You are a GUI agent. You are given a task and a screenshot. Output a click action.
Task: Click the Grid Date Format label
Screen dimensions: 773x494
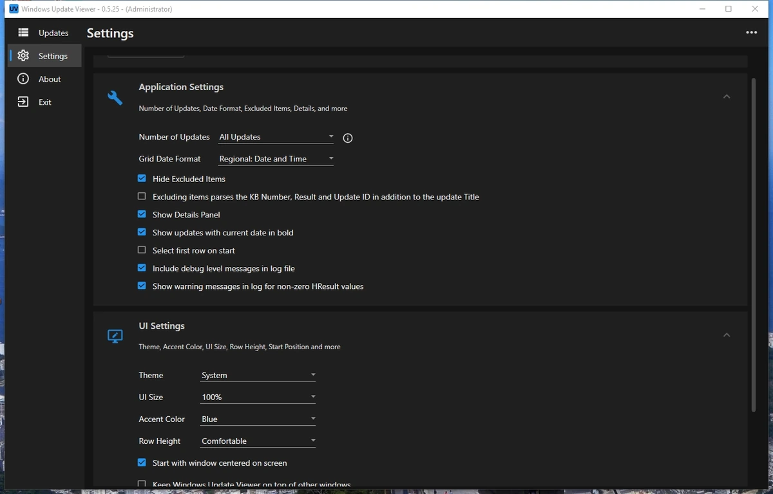click(169, 159)
